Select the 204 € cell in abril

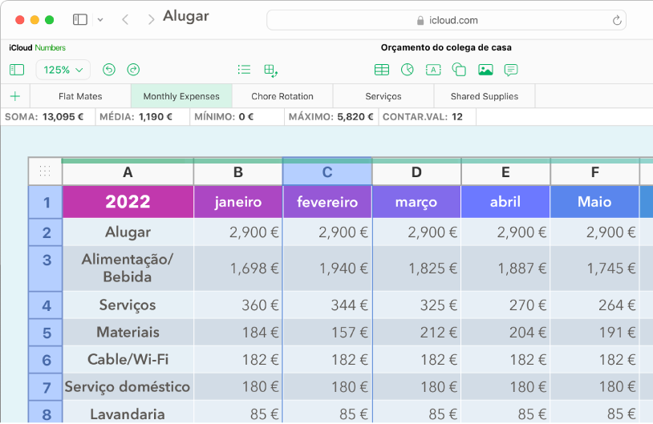point(505,332)
